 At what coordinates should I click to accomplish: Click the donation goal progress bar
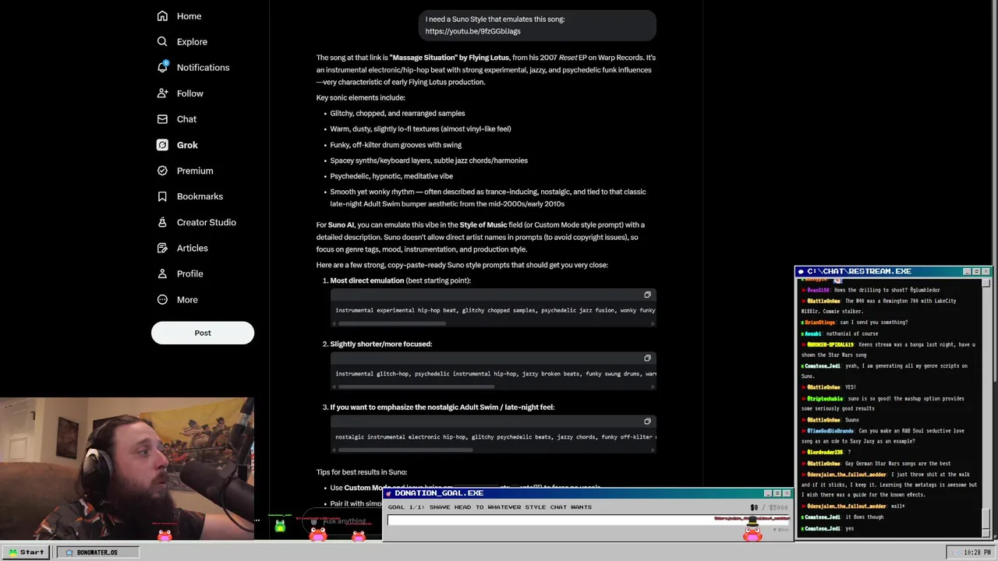[x=589, y=520]
